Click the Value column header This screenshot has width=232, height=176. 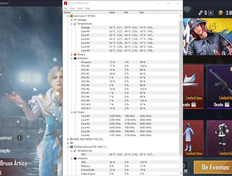[116, 12]
